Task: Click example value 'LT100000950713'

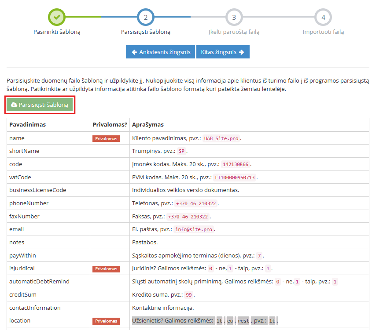Action: (x=235, y=178)
